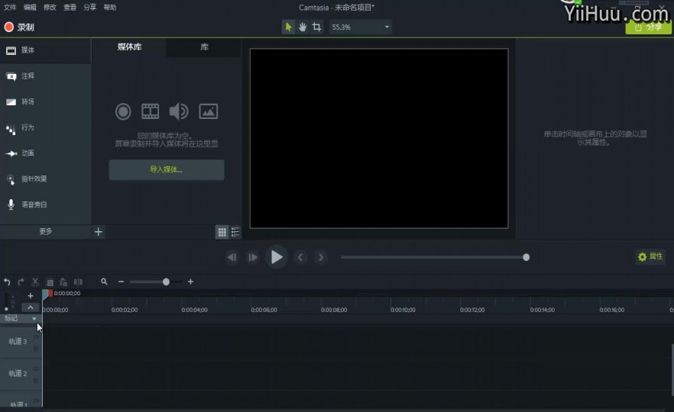This screenshot has height=412, width=674.
Task: Step forward one frame
Action: click(x=253, y=258)
